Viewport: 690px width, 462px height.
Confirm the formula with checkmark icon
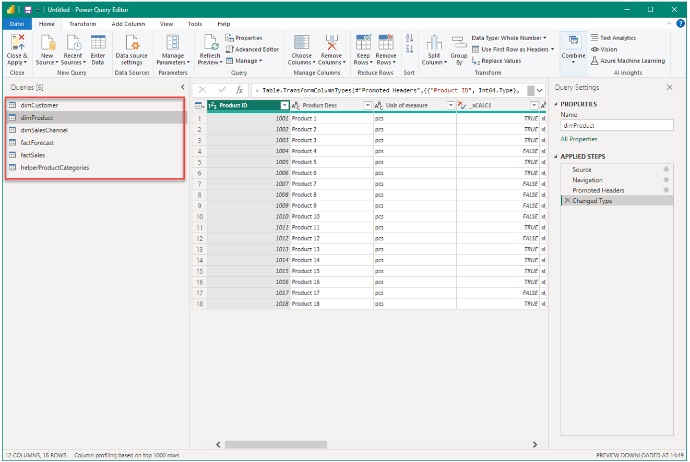point(222,90)
